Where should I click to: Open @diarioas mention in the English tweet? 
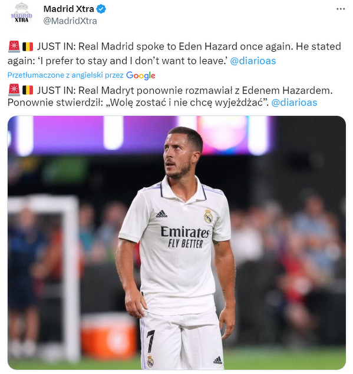pos(253,61)
